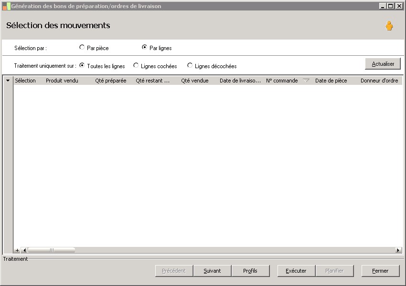Click the Donneur d'ordre column header
406x286 pixels.
coord(379,81)
